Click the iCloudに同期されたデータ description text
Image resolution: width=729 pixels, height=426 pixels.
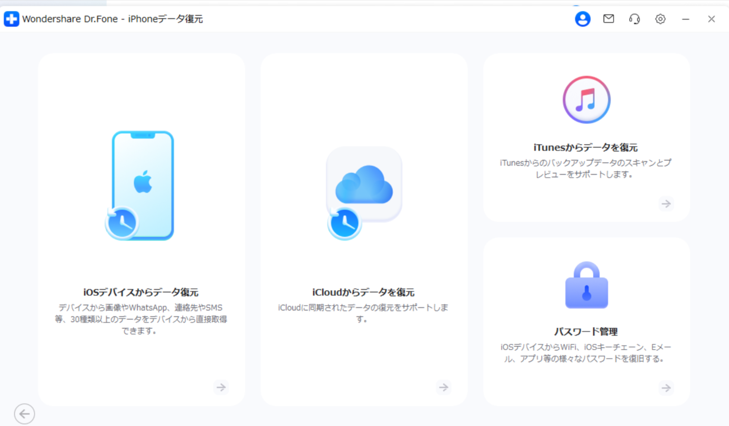tap(363, 313)
